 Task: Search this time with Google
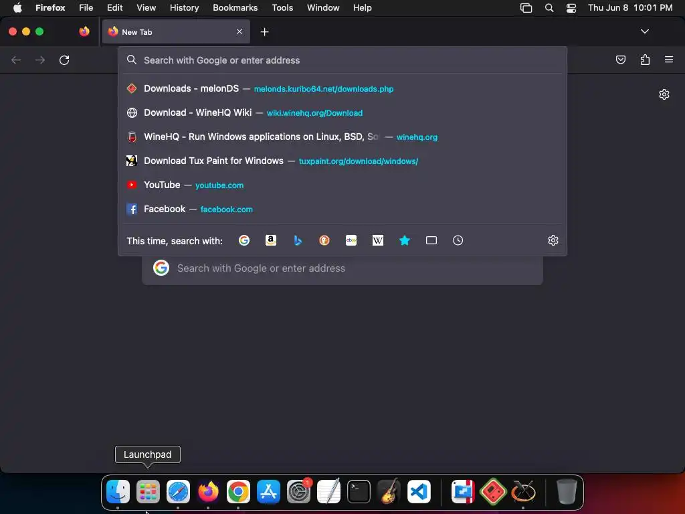pyautogui.click(x=244, y=240)
